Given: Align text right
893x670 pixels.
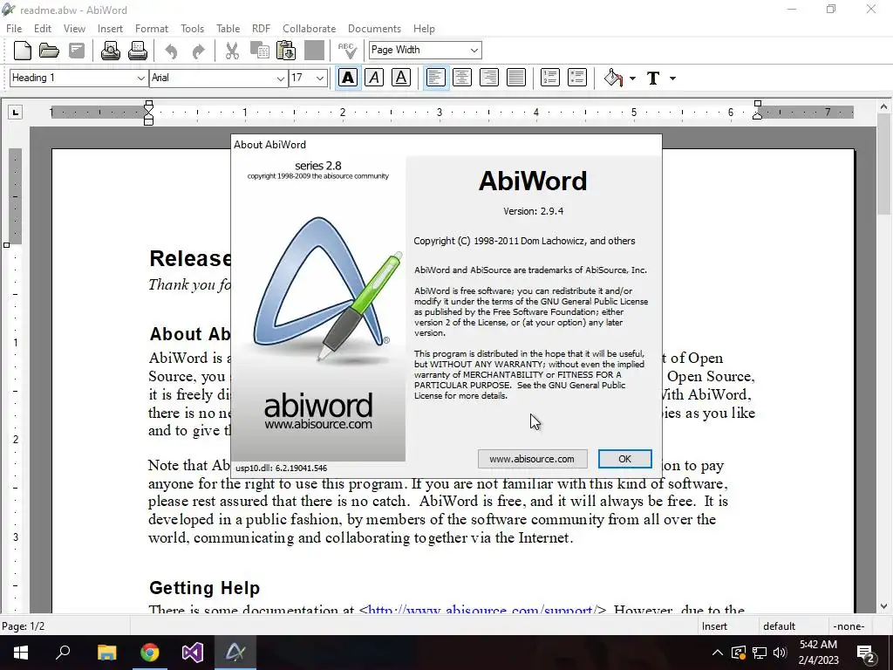Looking at the screenshot, I should (x=488, y=78).
